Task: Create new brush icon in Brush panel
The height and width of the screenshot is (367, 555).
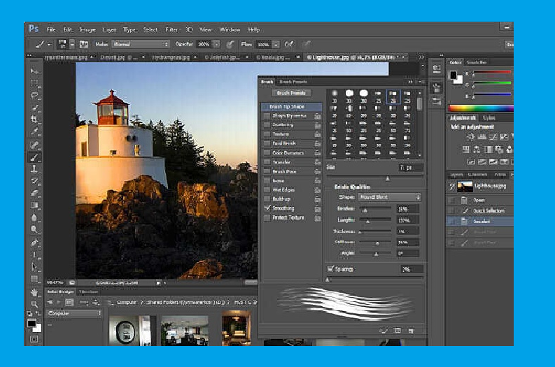Action: 411,331
